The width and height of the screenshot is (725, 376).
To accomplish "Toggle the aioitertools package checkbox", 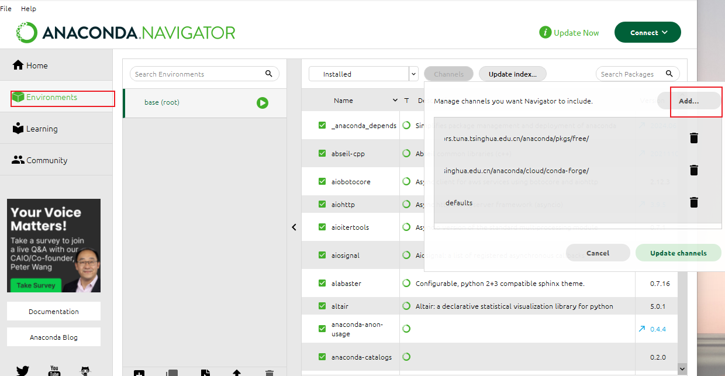I will point(322,227).
